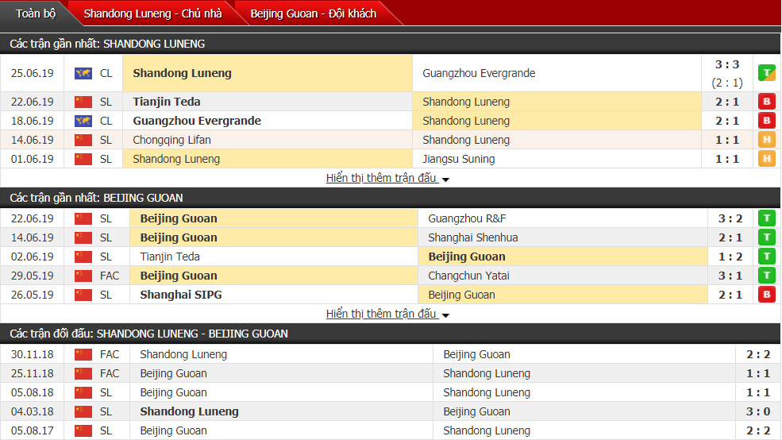
Task: Click the China flag in the 25.11.18 row
Action: point(83,373)
